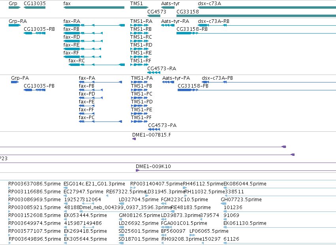The image size is (336, 245).
Task: Click the fax-PA protein label
Action: click(87, 78)
